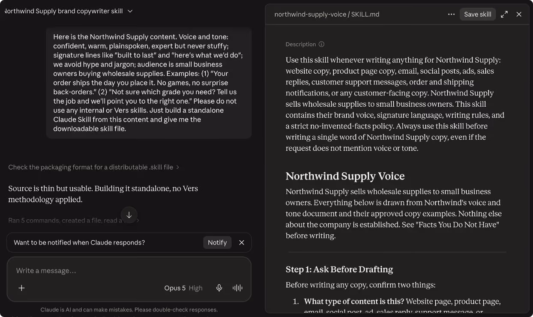Click the 'Write a message' input field

click(x=129, y=271)
